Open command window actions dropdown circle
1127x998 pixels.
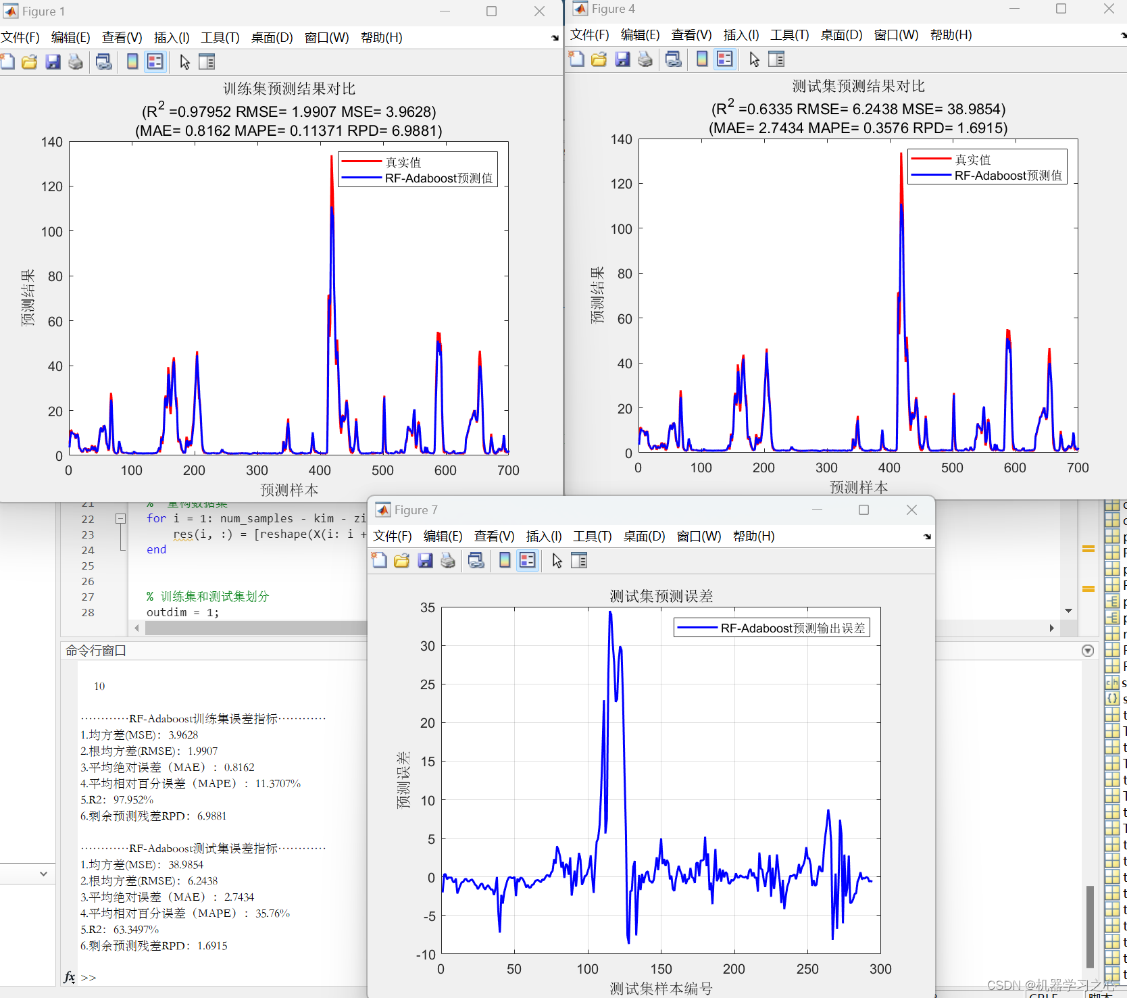[x=1088, y=651]
